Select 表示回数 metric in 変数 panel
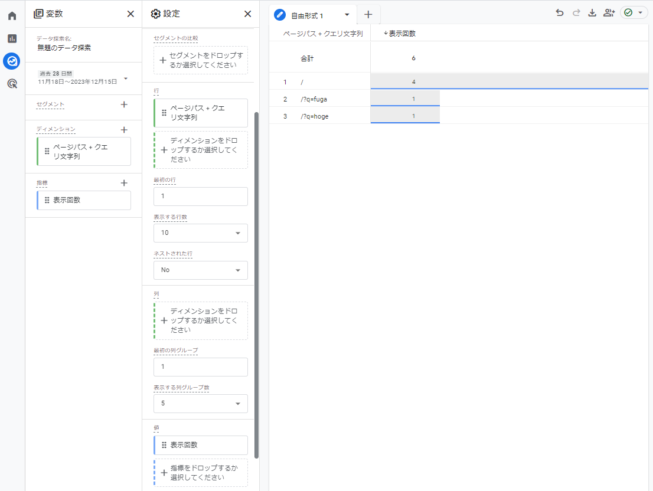Viewport: 653px width, 491px height. (x=84, y=200)
